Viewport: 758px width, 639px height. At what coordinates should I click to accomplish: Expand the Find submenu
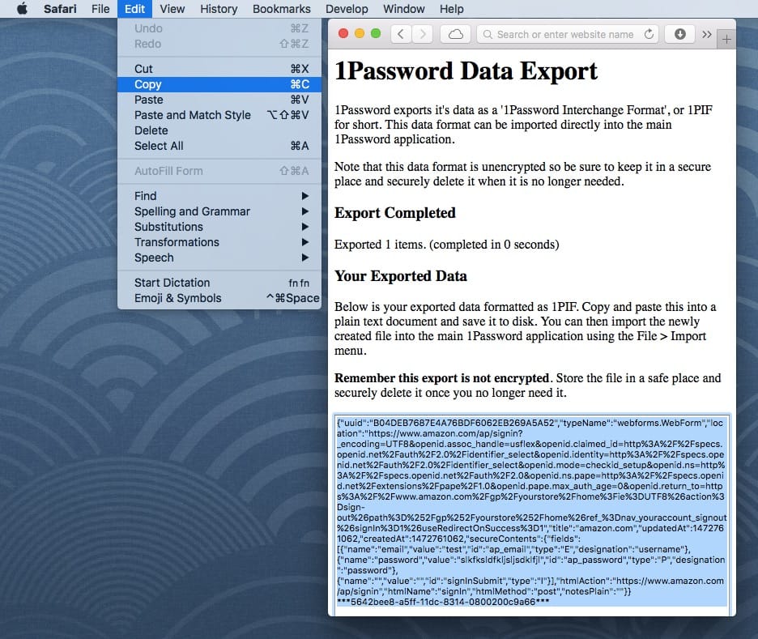(219, 196)
